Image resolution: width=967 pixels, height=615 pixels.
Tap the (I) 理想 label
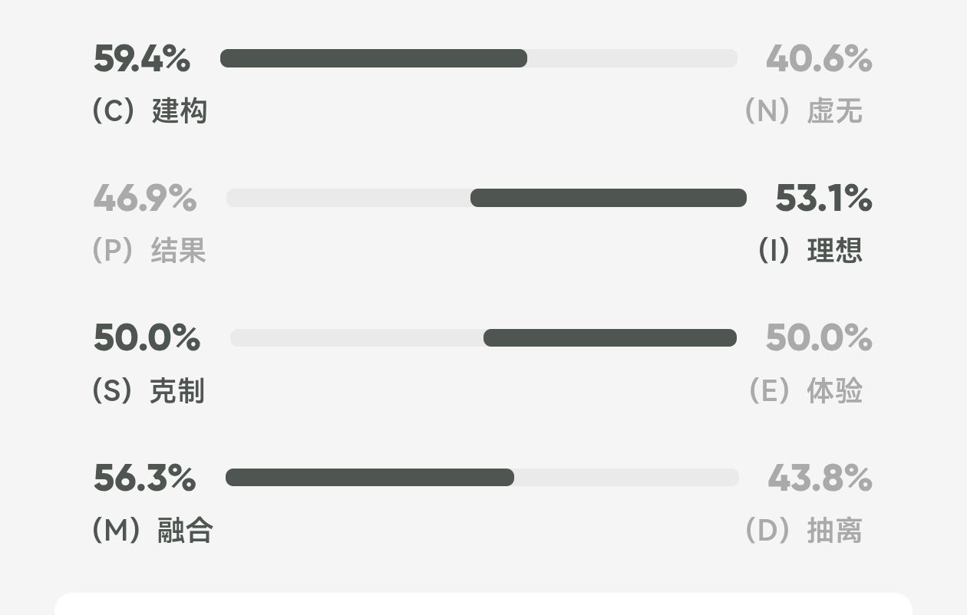[810, 251]
